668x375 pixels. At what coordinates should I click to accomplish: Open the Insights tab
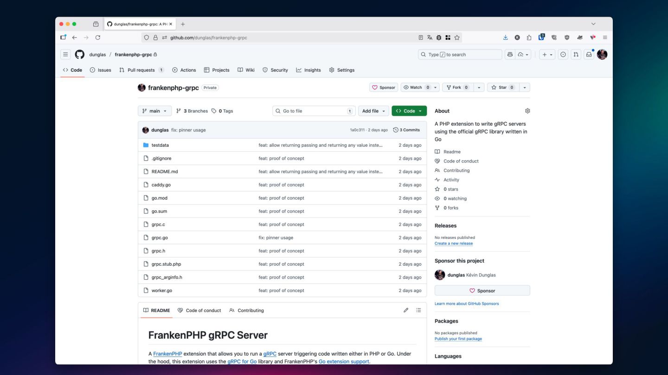tap(308, 70)
